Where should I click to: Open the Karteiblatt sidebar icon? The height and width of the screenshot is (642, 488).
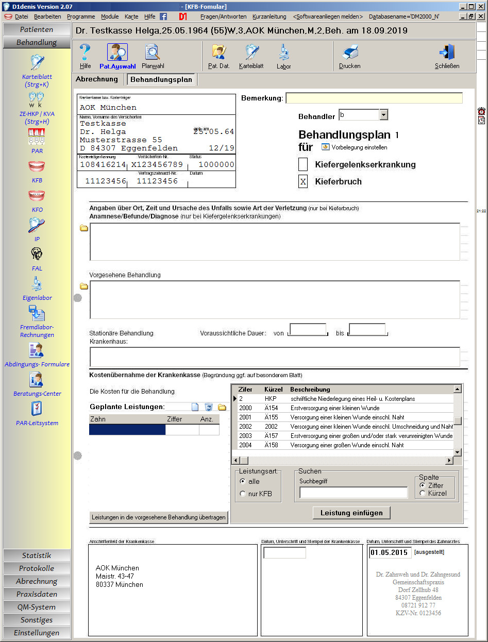[37, 62]
